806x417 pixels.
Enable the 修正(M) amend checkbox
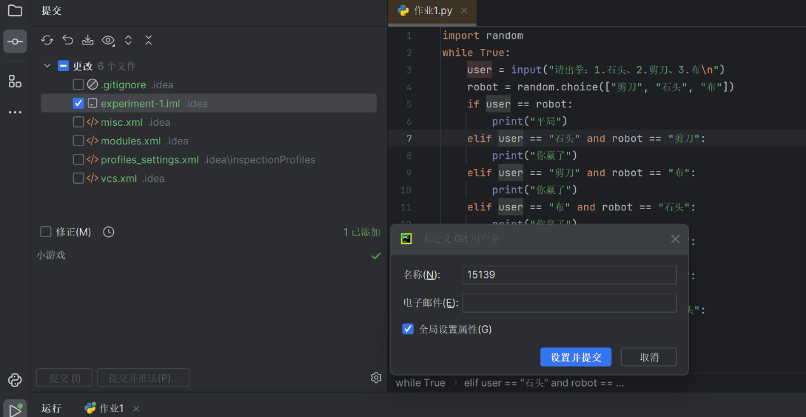click(46, 232)
